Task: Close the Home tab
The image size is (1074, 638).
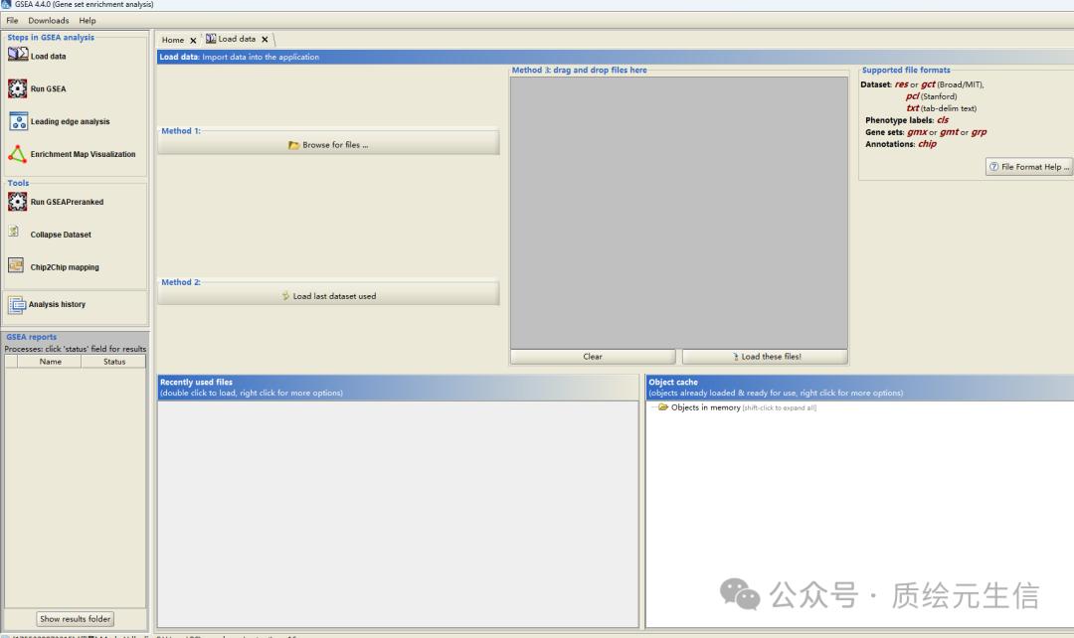Action: 193,41
